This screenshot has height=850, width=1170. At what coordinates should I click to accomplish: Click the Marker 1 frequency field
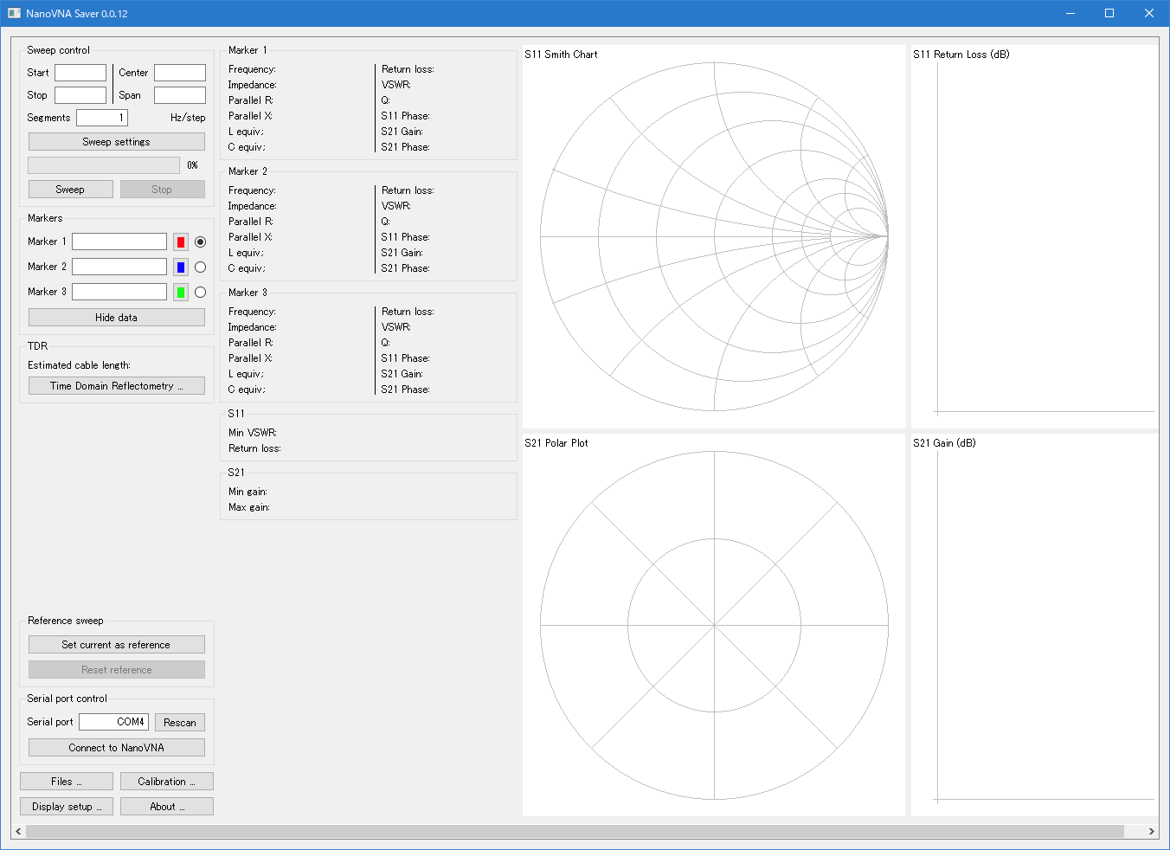point(119,241)
